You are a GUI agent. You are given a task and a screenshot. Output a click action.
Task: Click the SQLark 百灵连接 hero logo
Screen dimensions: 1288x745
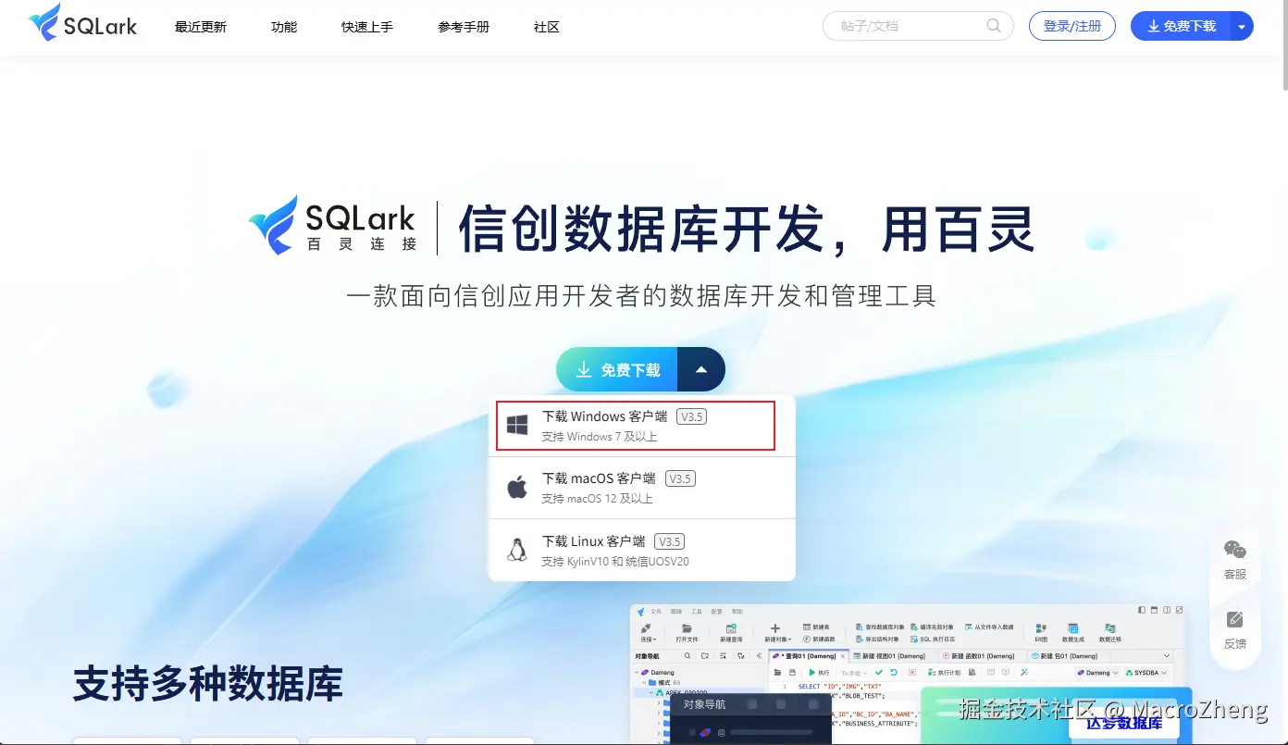point(333,225)
